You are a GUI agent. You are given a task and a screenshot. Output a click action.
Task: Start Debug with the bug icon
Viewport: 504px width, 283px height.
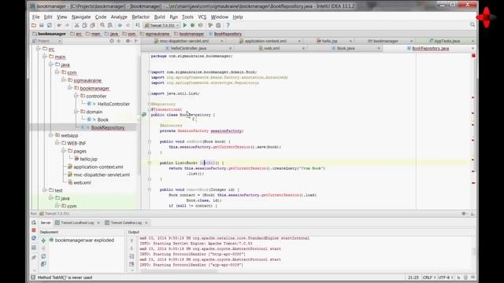pyautogui.click(x=192, y=25)
